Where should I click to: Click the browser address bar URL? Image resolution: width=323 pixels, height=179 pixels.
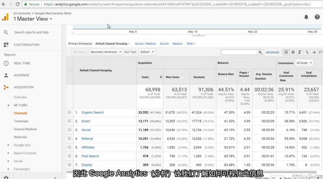(177, 4)
